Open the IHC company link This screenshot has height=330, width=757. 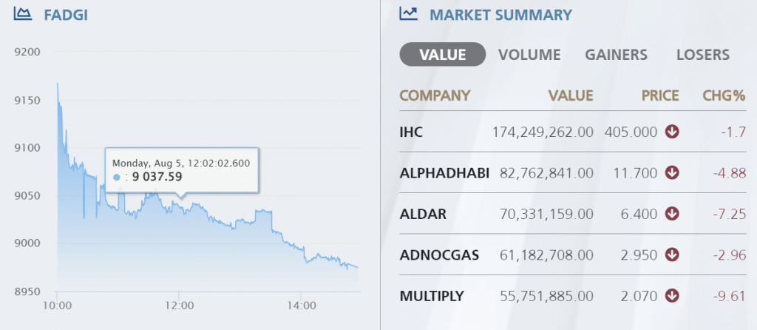click(411, 132)
